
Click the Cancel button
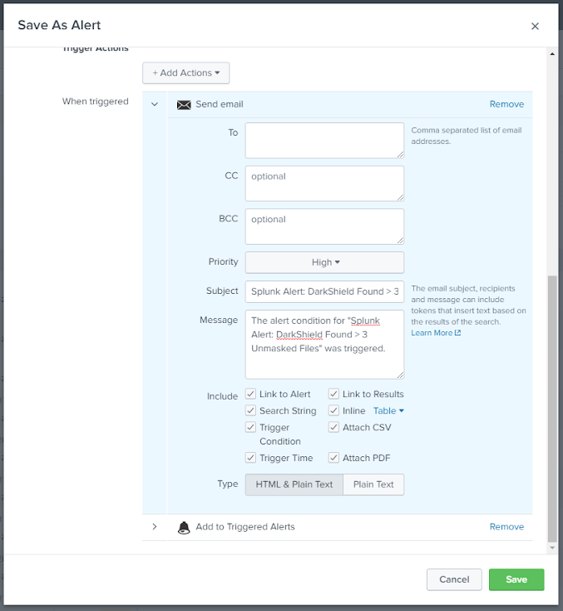454,579
